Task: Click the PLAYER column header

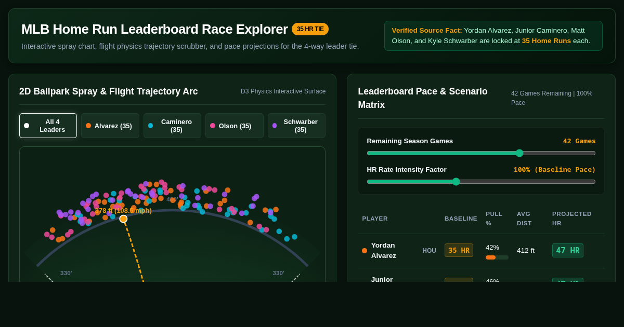Action: point(375,219)
